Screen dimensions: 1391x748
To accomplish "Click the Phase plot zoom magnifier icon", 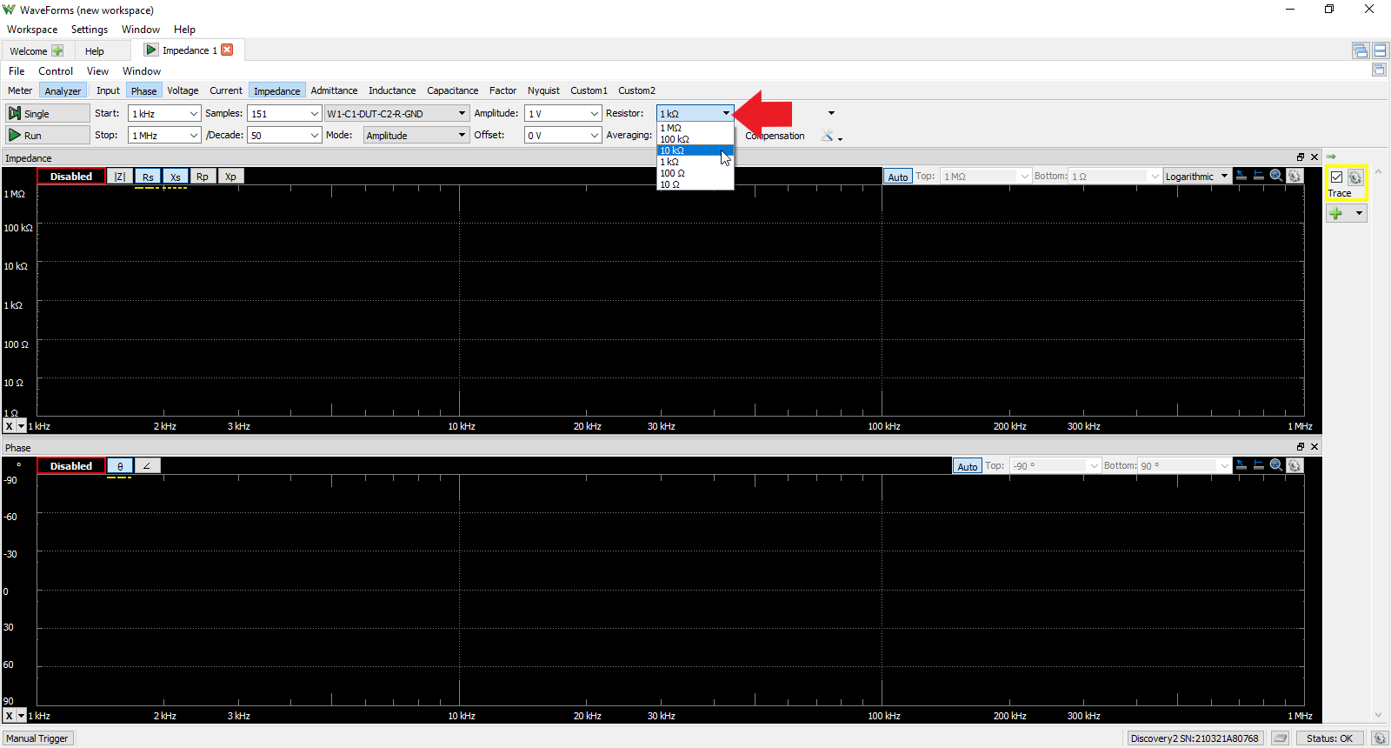I will [1276, 465].
